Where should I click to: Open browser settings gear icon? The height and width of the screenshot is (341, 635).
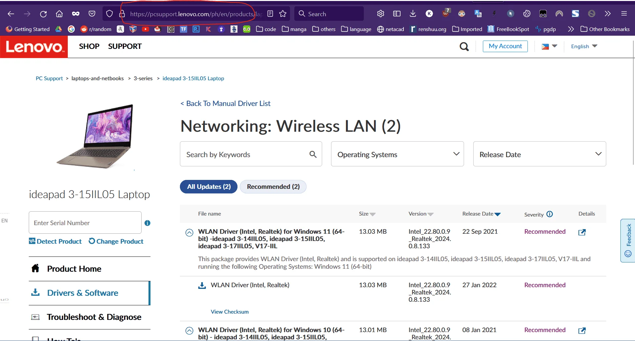[381, 14]
